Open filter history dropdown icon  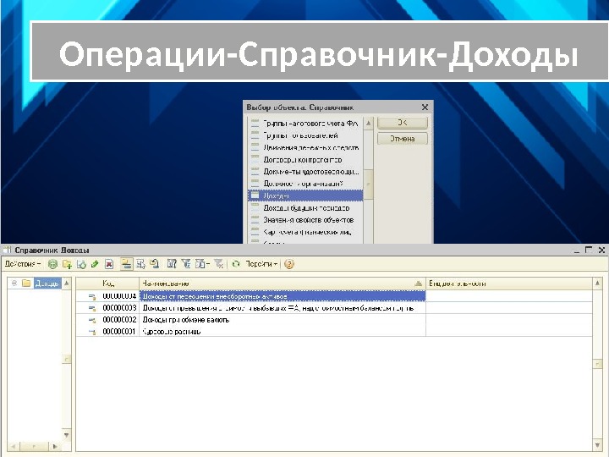(202, 264)
